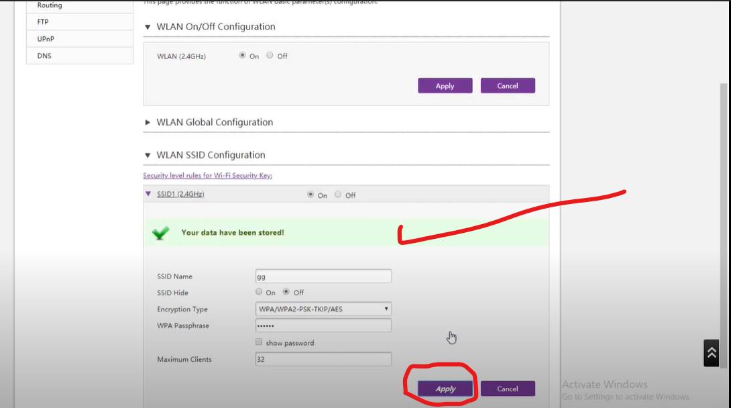731x408 pixels.
Task: Check the show password checkbox
Action: pyautogui.click(x=259, y=342)
